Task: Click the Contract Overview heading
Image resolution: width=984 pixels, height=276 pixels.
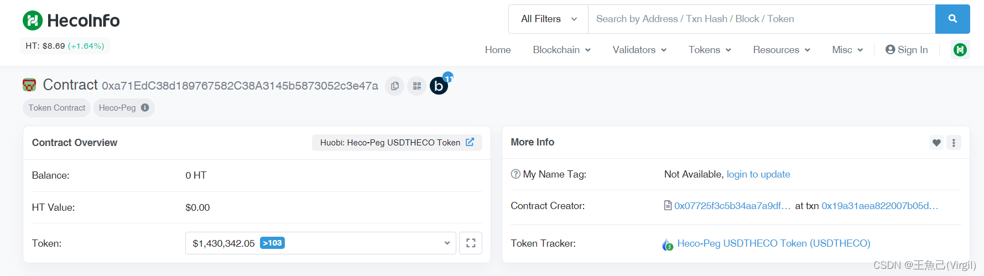Action: (x=75, y=143)
